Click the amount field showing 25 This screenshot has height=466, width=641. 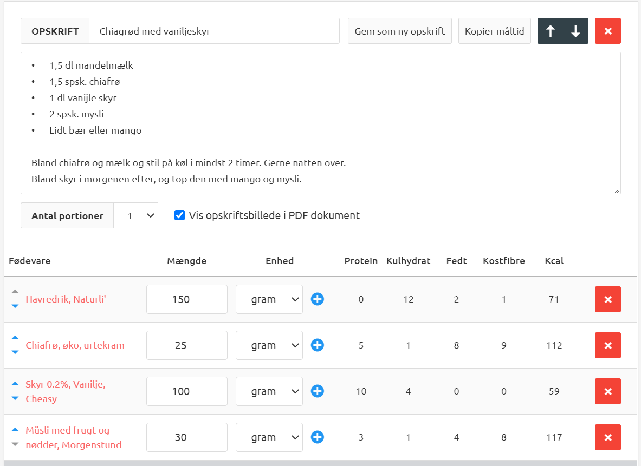pos(186,345)
